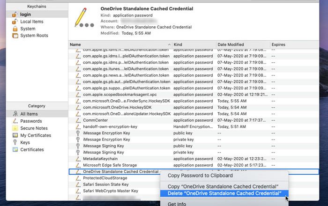
Task: Show the Secure Notes category
Action: (x=34, y=128)
